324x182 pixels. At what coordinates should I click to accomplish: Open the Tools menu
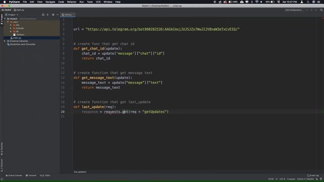(x=90, y=2)
